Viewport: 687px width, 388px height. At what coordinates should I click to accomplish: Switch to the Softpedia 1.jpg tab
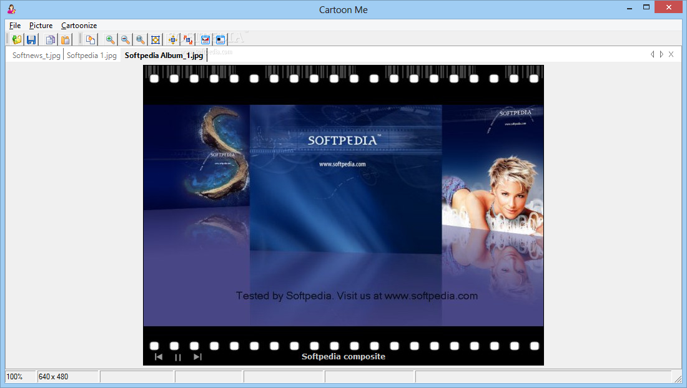pos(92,55)
